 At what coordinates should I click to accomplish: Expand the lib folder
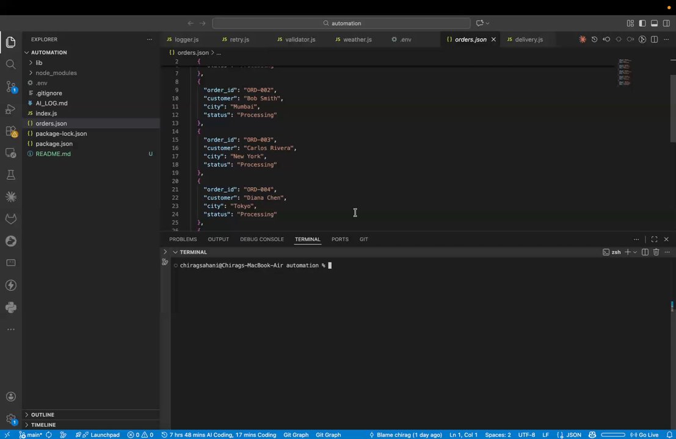click(39, 63)
